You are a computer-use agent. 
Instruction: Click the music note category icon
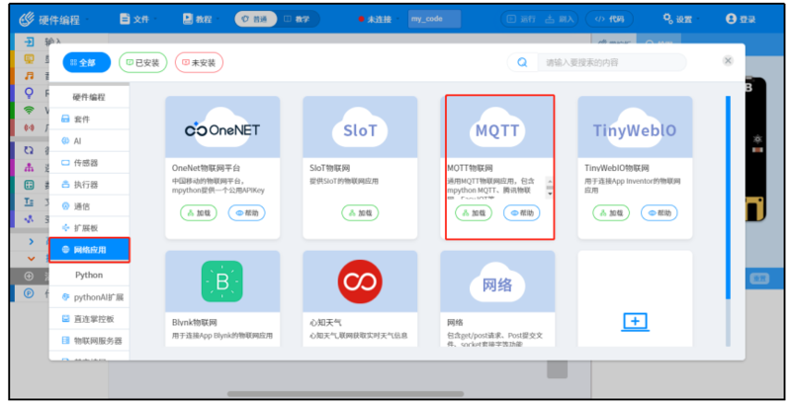coord(30,76)
